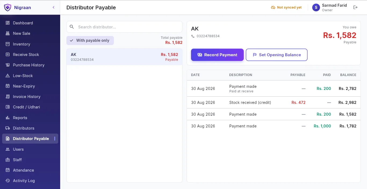
Task: Click the Record Payment button
Action: [217, 55]
